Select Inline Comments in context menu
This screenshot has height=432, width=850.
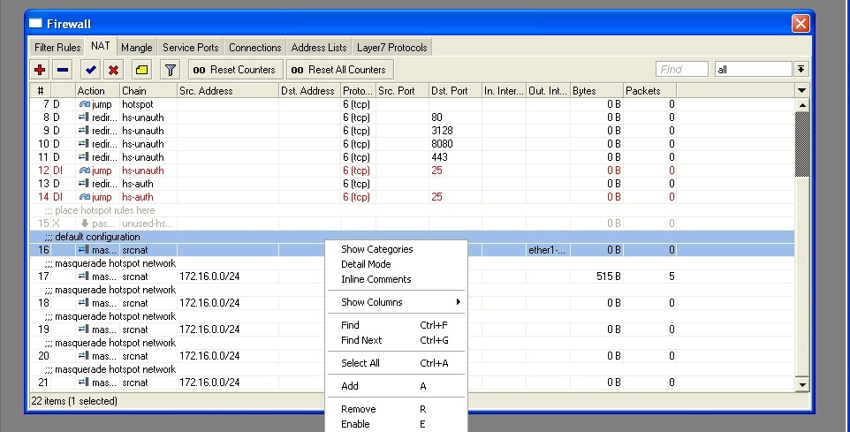[x=376, y=279]
